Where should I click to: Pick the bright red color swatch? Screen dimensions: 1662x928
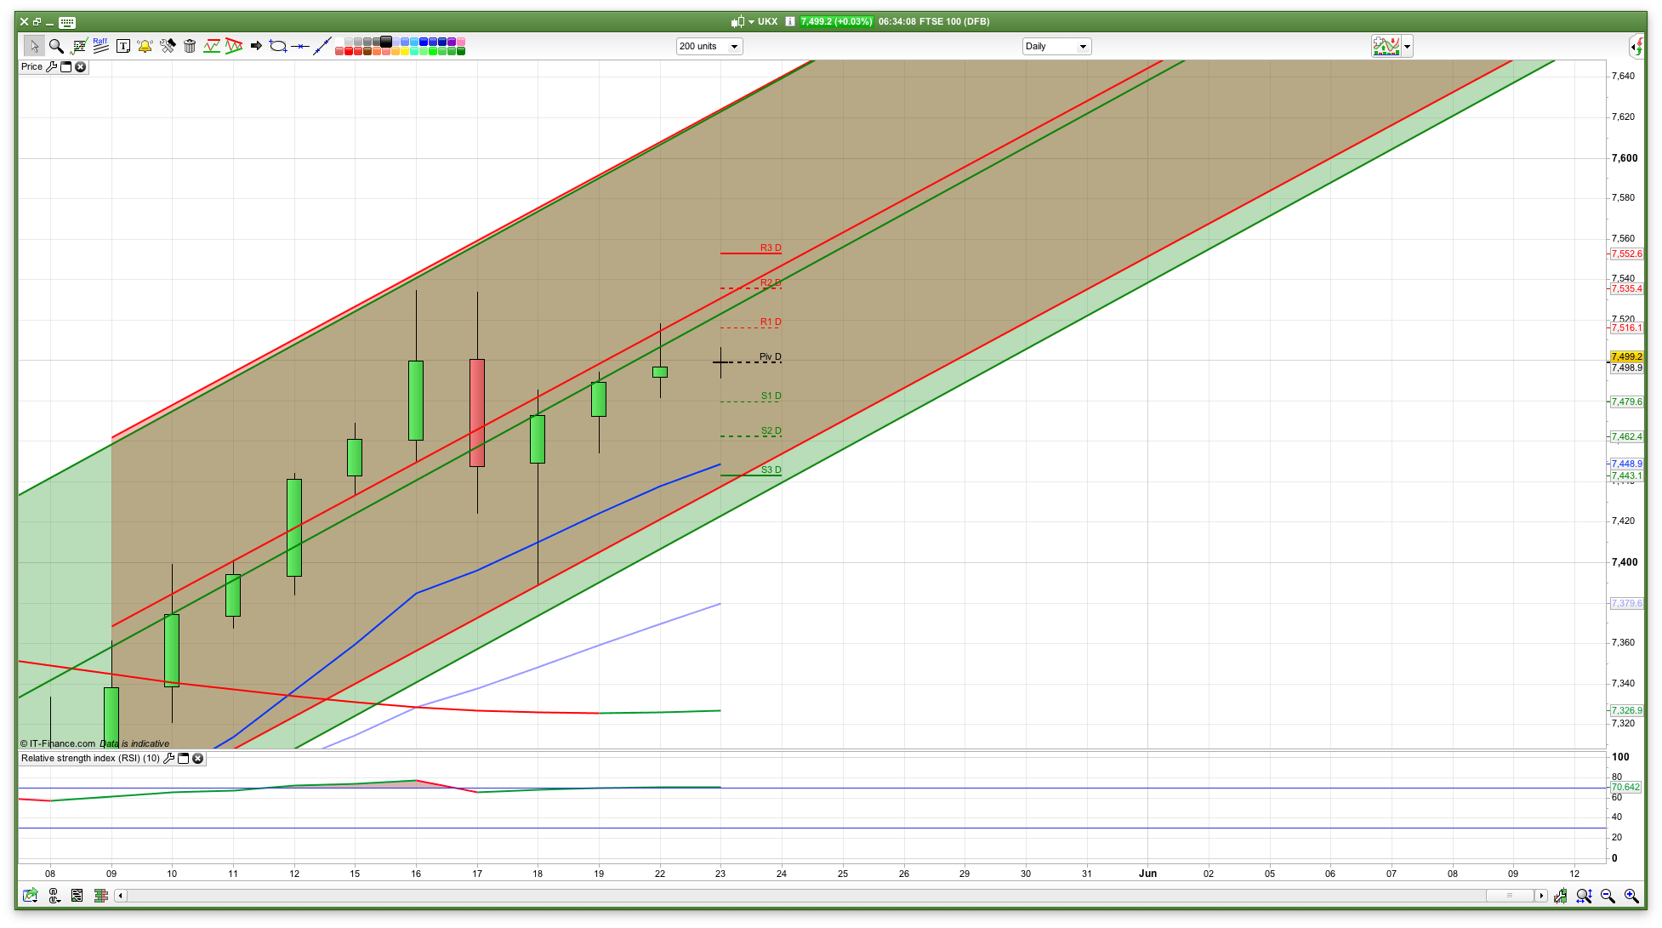[x=349, y=52]
